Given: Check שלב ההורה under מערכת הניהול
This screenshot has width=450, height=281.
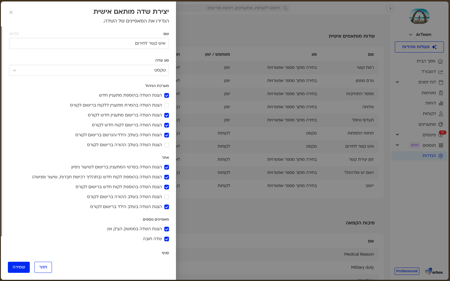Looking at the screenshot, I should click(167, 145).
